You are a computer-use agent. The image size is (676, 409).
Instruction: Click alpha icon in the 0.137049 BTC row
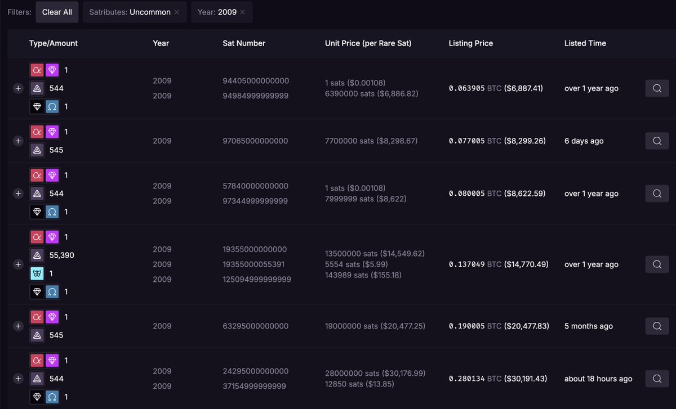37,237
